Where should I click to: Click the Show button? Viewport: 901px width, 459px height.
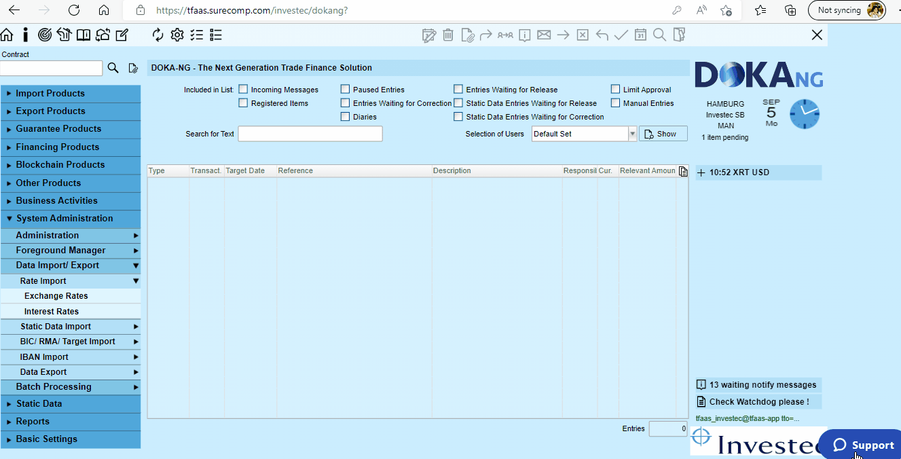click(663, 134)
